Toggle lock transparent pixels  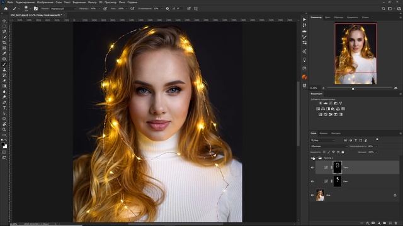[x=324, y=152]
